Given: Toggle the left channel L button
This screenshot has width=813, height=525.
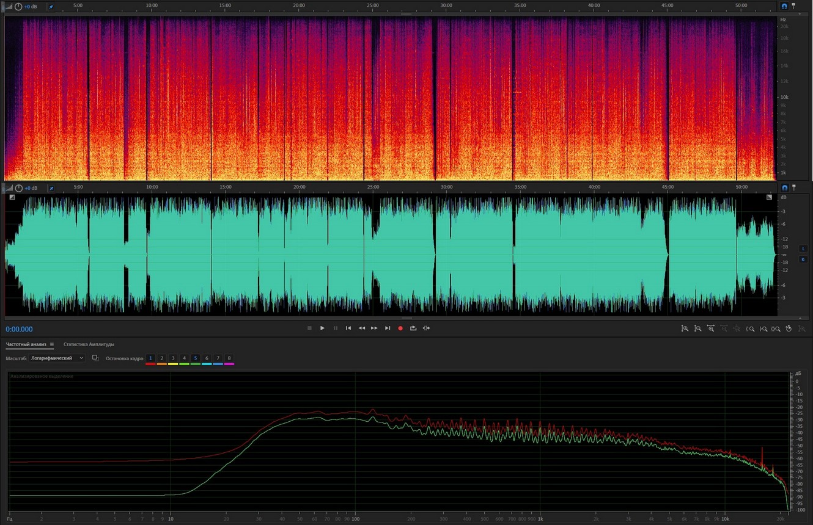Looking at the screenshot, I should (803, 248).
